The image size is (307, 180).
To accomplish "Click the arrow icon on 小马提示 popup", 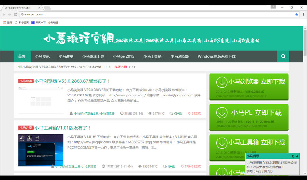I will coord(297,156).
